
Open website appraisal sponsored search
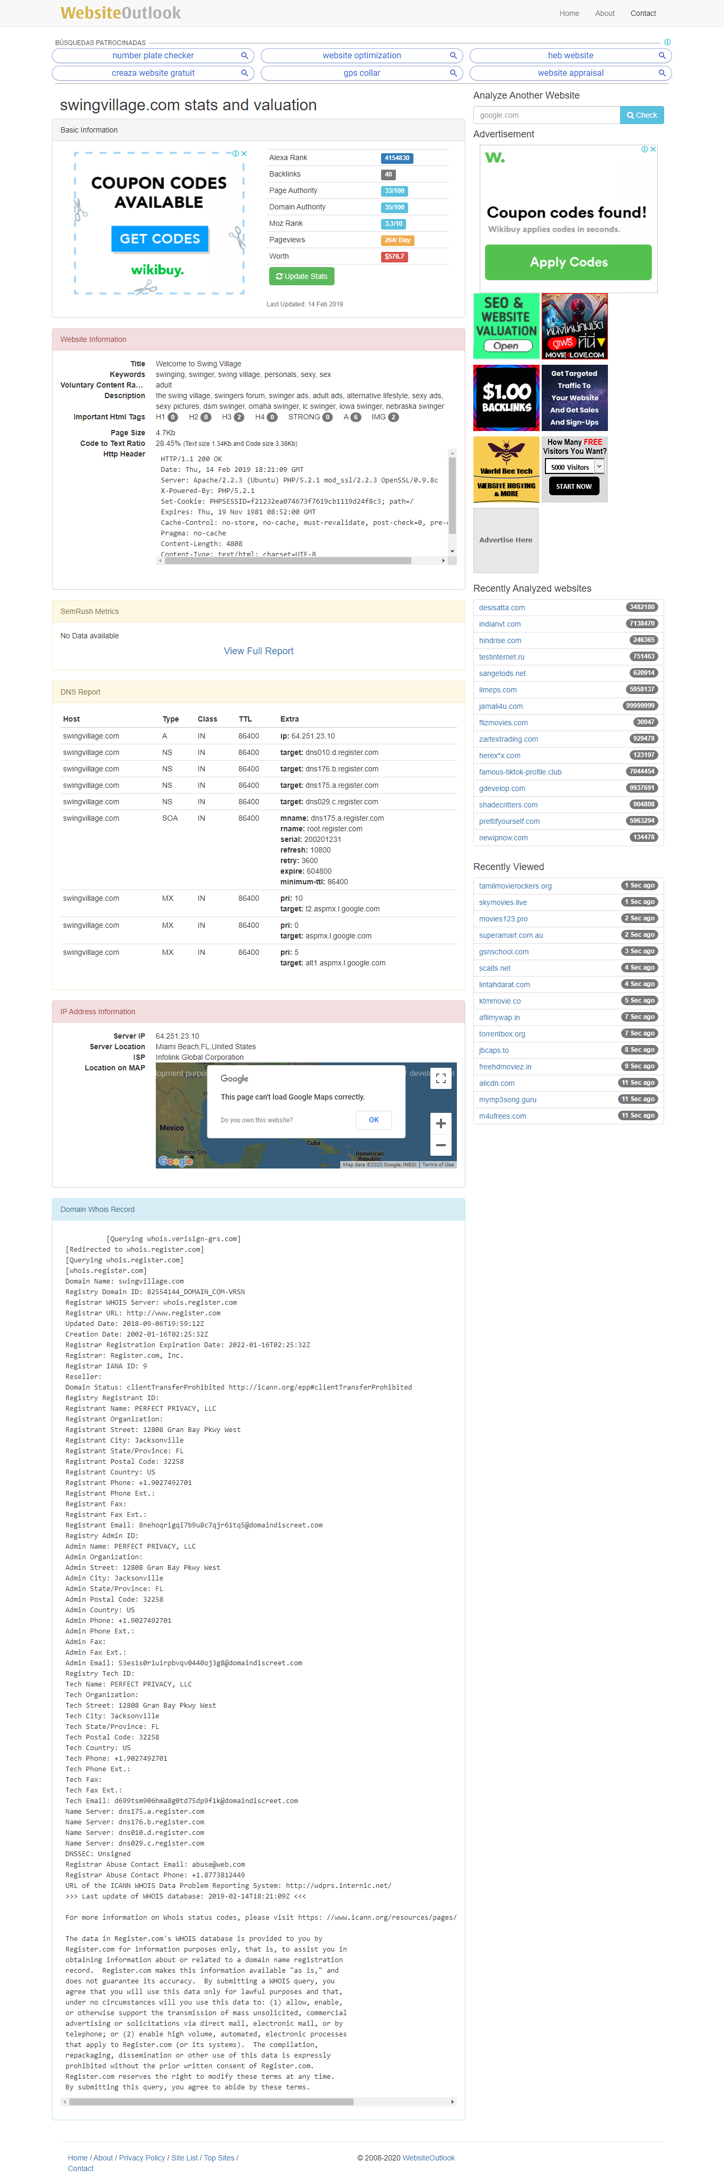coord(571,74)
